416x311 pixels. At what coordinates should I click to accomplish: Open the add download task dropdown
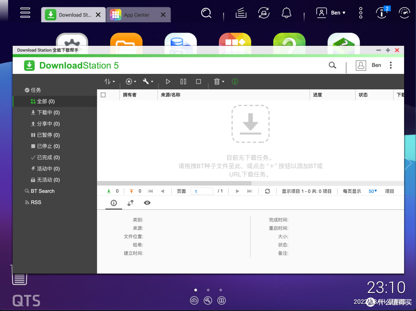pyautogui.click(x=131, y=81)
